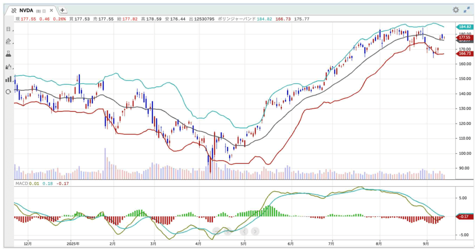Open chart settings gear icon
The image size is (475, 249).
456,10
